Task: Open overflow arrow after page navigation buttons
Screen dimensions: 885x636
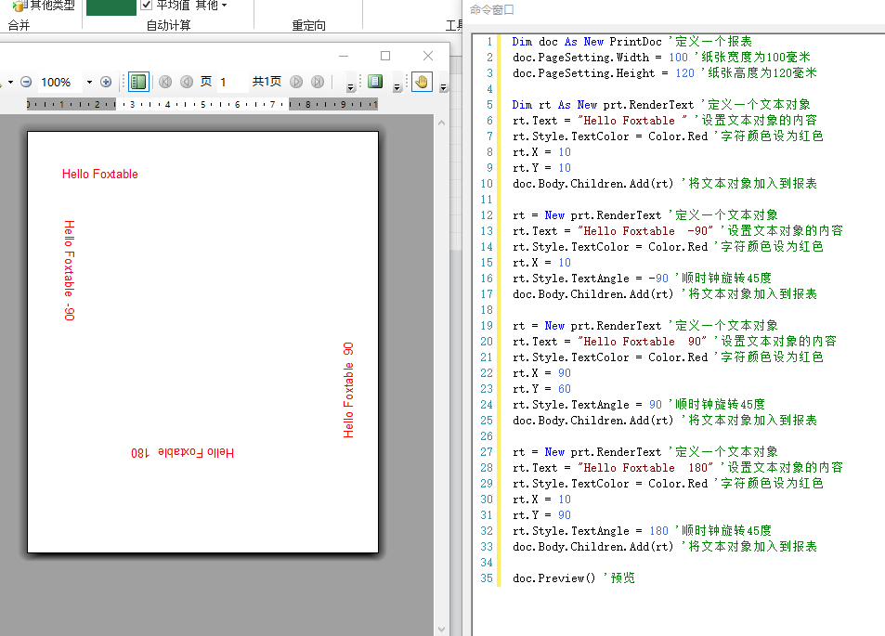Action: coord(350,87)
